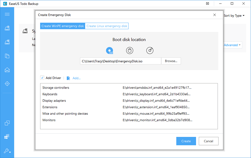Screen dimensions: 251x158
Task: Open the hamburger menu in the sidebar
Action: coord(7,14)
